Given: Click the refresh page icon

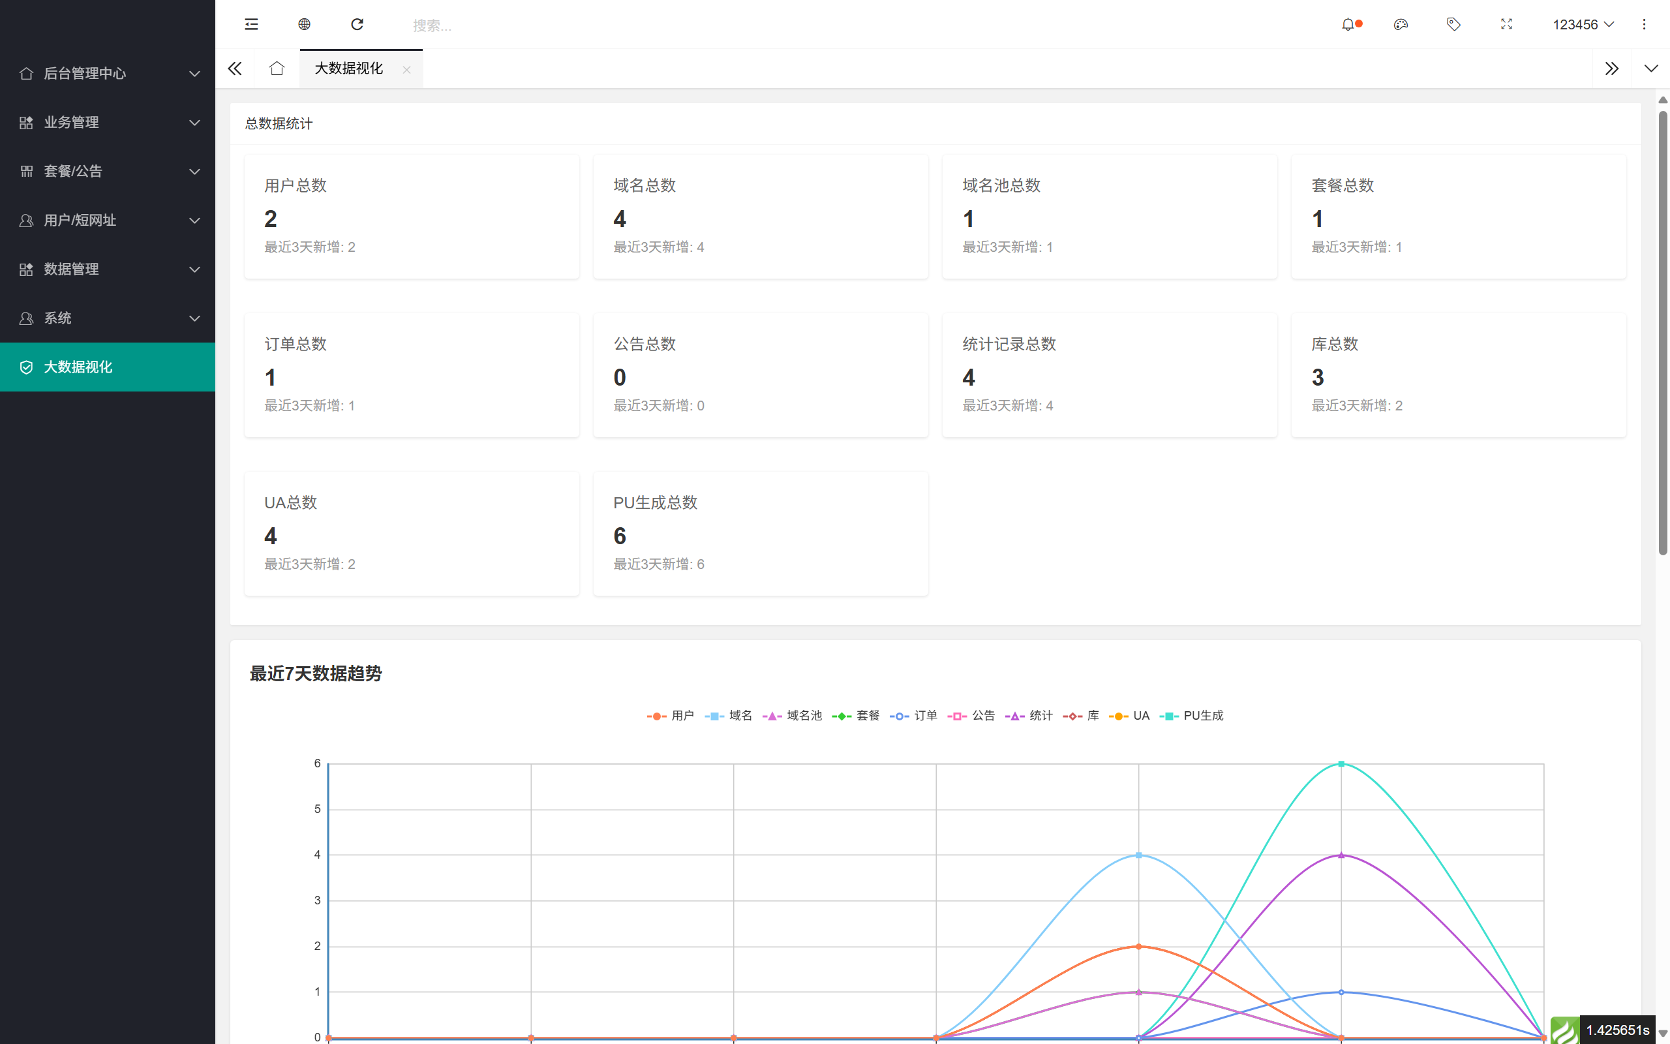Looking at the screenshot, I should [357, 24].
